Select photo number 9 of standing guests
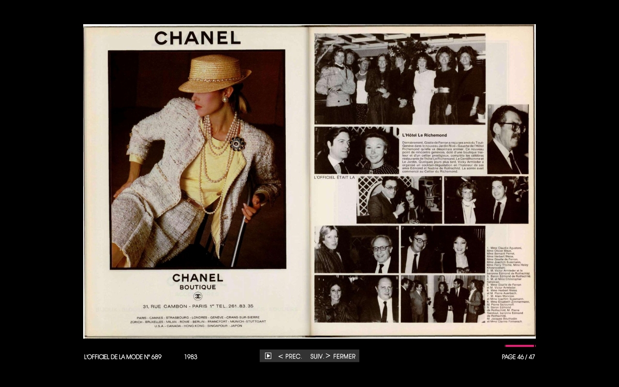The width and height of the screenshot is (619, 387). click(x=442, y=298)
